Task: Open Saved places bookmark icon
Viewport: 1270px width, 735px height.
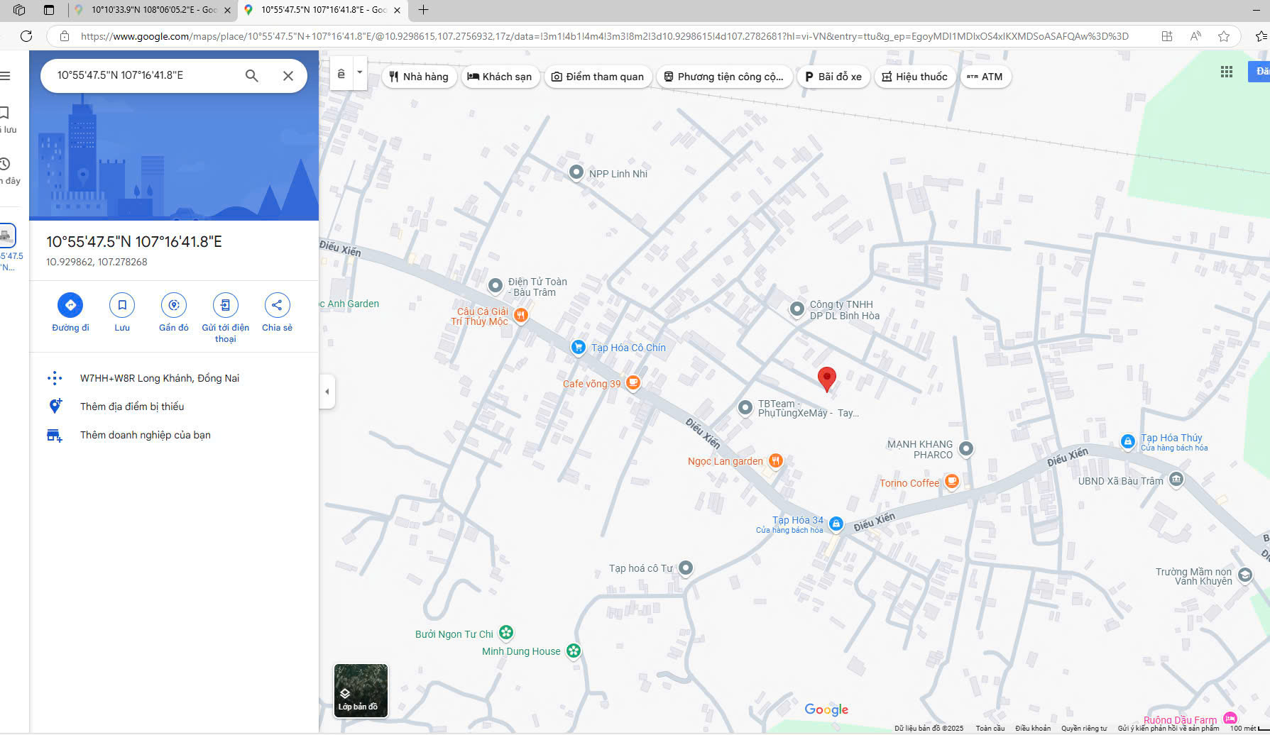Action: (x=5, y=113)
